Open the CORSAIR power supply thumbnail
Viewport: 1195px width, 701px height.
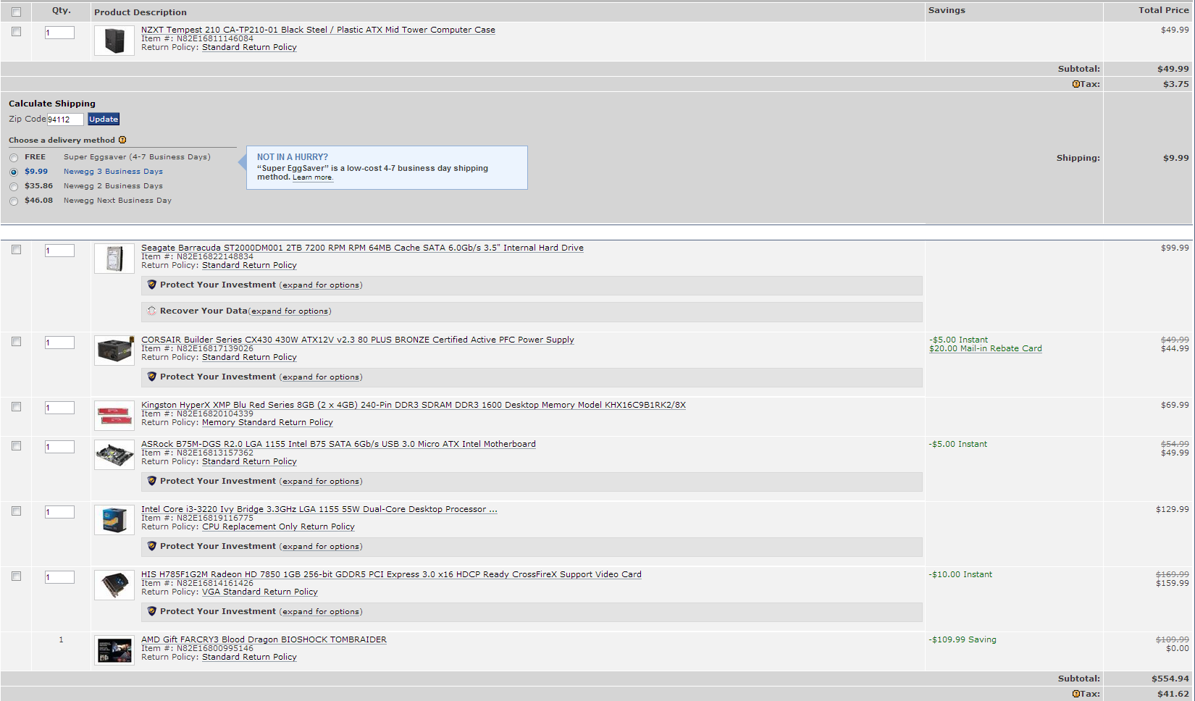pos(114,350)
